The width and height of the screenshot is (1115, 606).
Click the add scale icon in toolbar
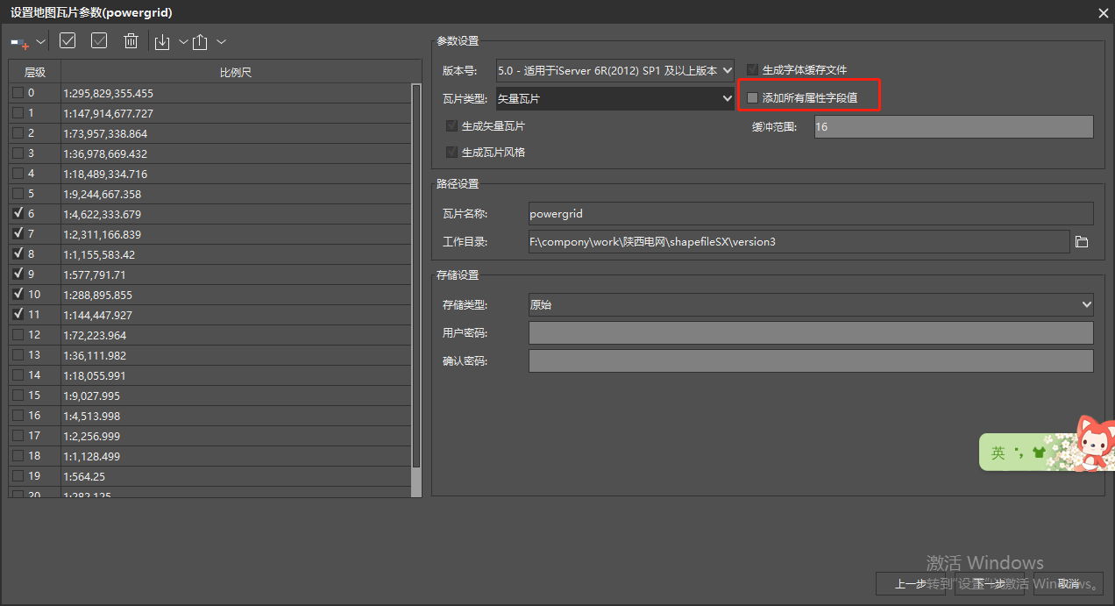[19, 42]
